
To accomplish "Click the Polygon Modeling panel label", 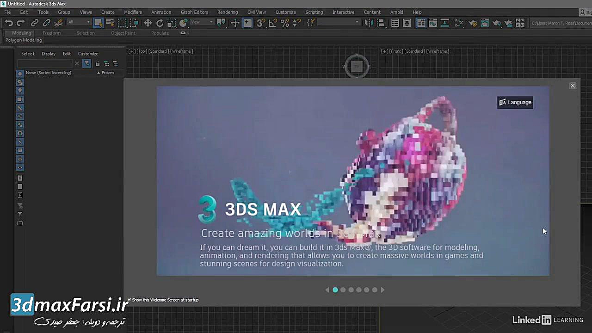I will 24,40.
